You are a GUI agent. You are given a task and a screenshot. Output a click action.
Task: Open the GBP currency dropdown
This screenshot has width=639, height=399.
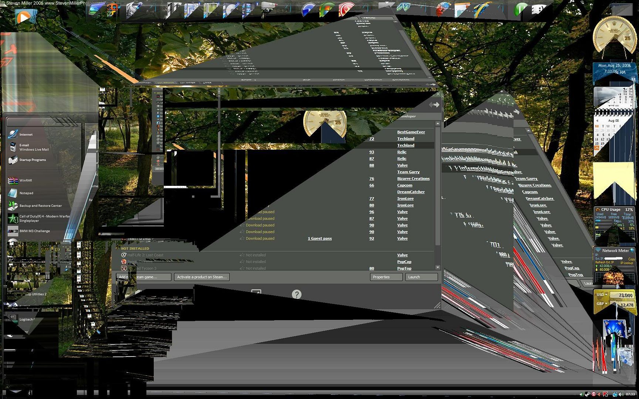tap(602, 304)
